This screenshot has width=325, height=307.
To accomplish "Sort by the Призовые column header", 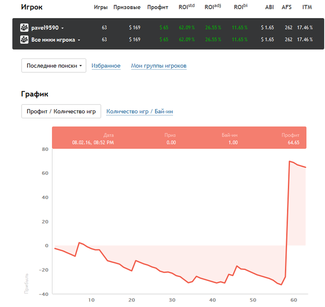I will pyautogui.click(x=127, y=7).
